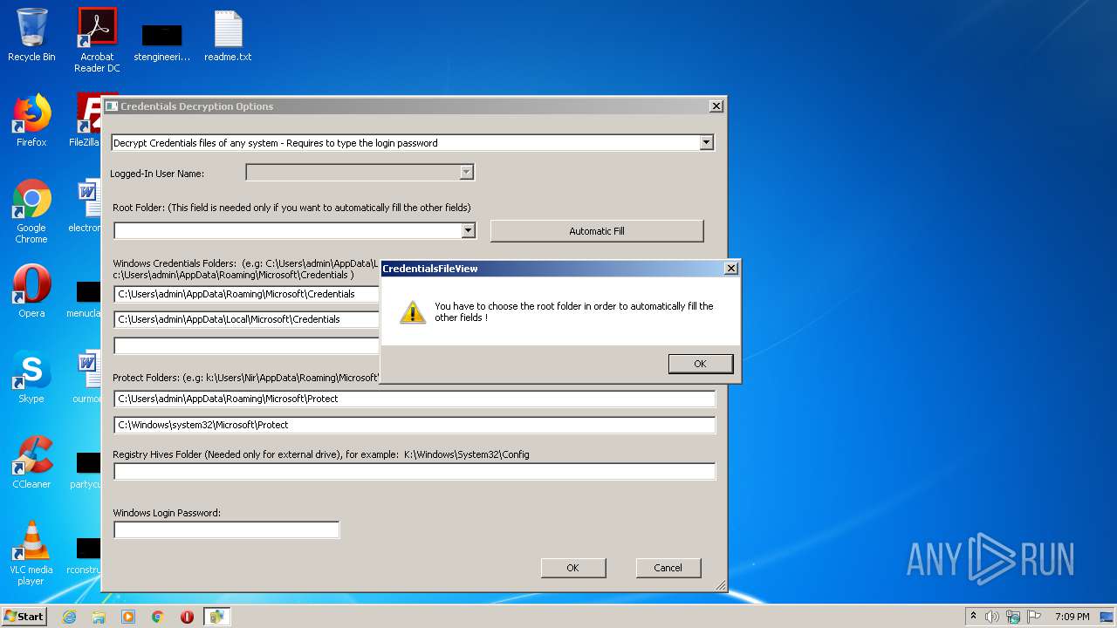Click the Automatic Fill button
Screen dimensions: 1117x628
(x=597, y=231)
